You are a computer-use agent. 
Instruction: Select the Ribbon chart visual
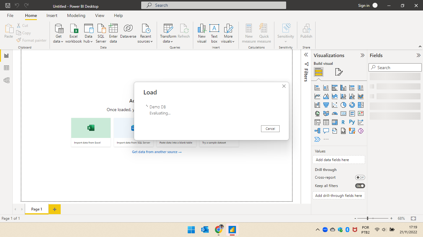point(360,96)
